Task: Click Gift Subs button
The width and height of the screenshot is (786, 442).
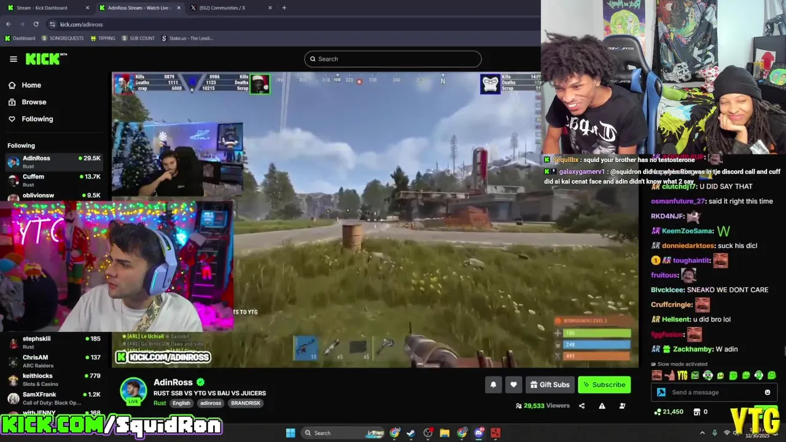Action: [x=550, y=385]
